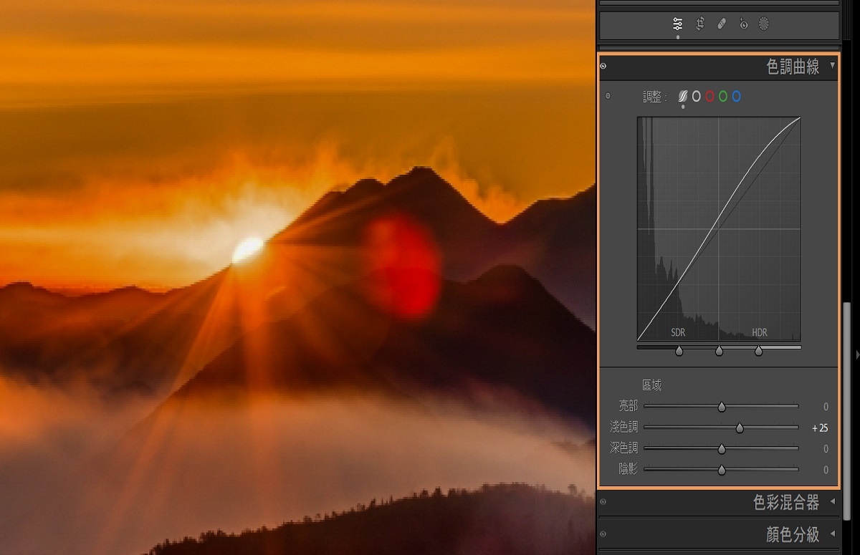860x555 pixels.
Task: Toggle the 色彩混合器 panel eye switch
Action: pos(603,503)
